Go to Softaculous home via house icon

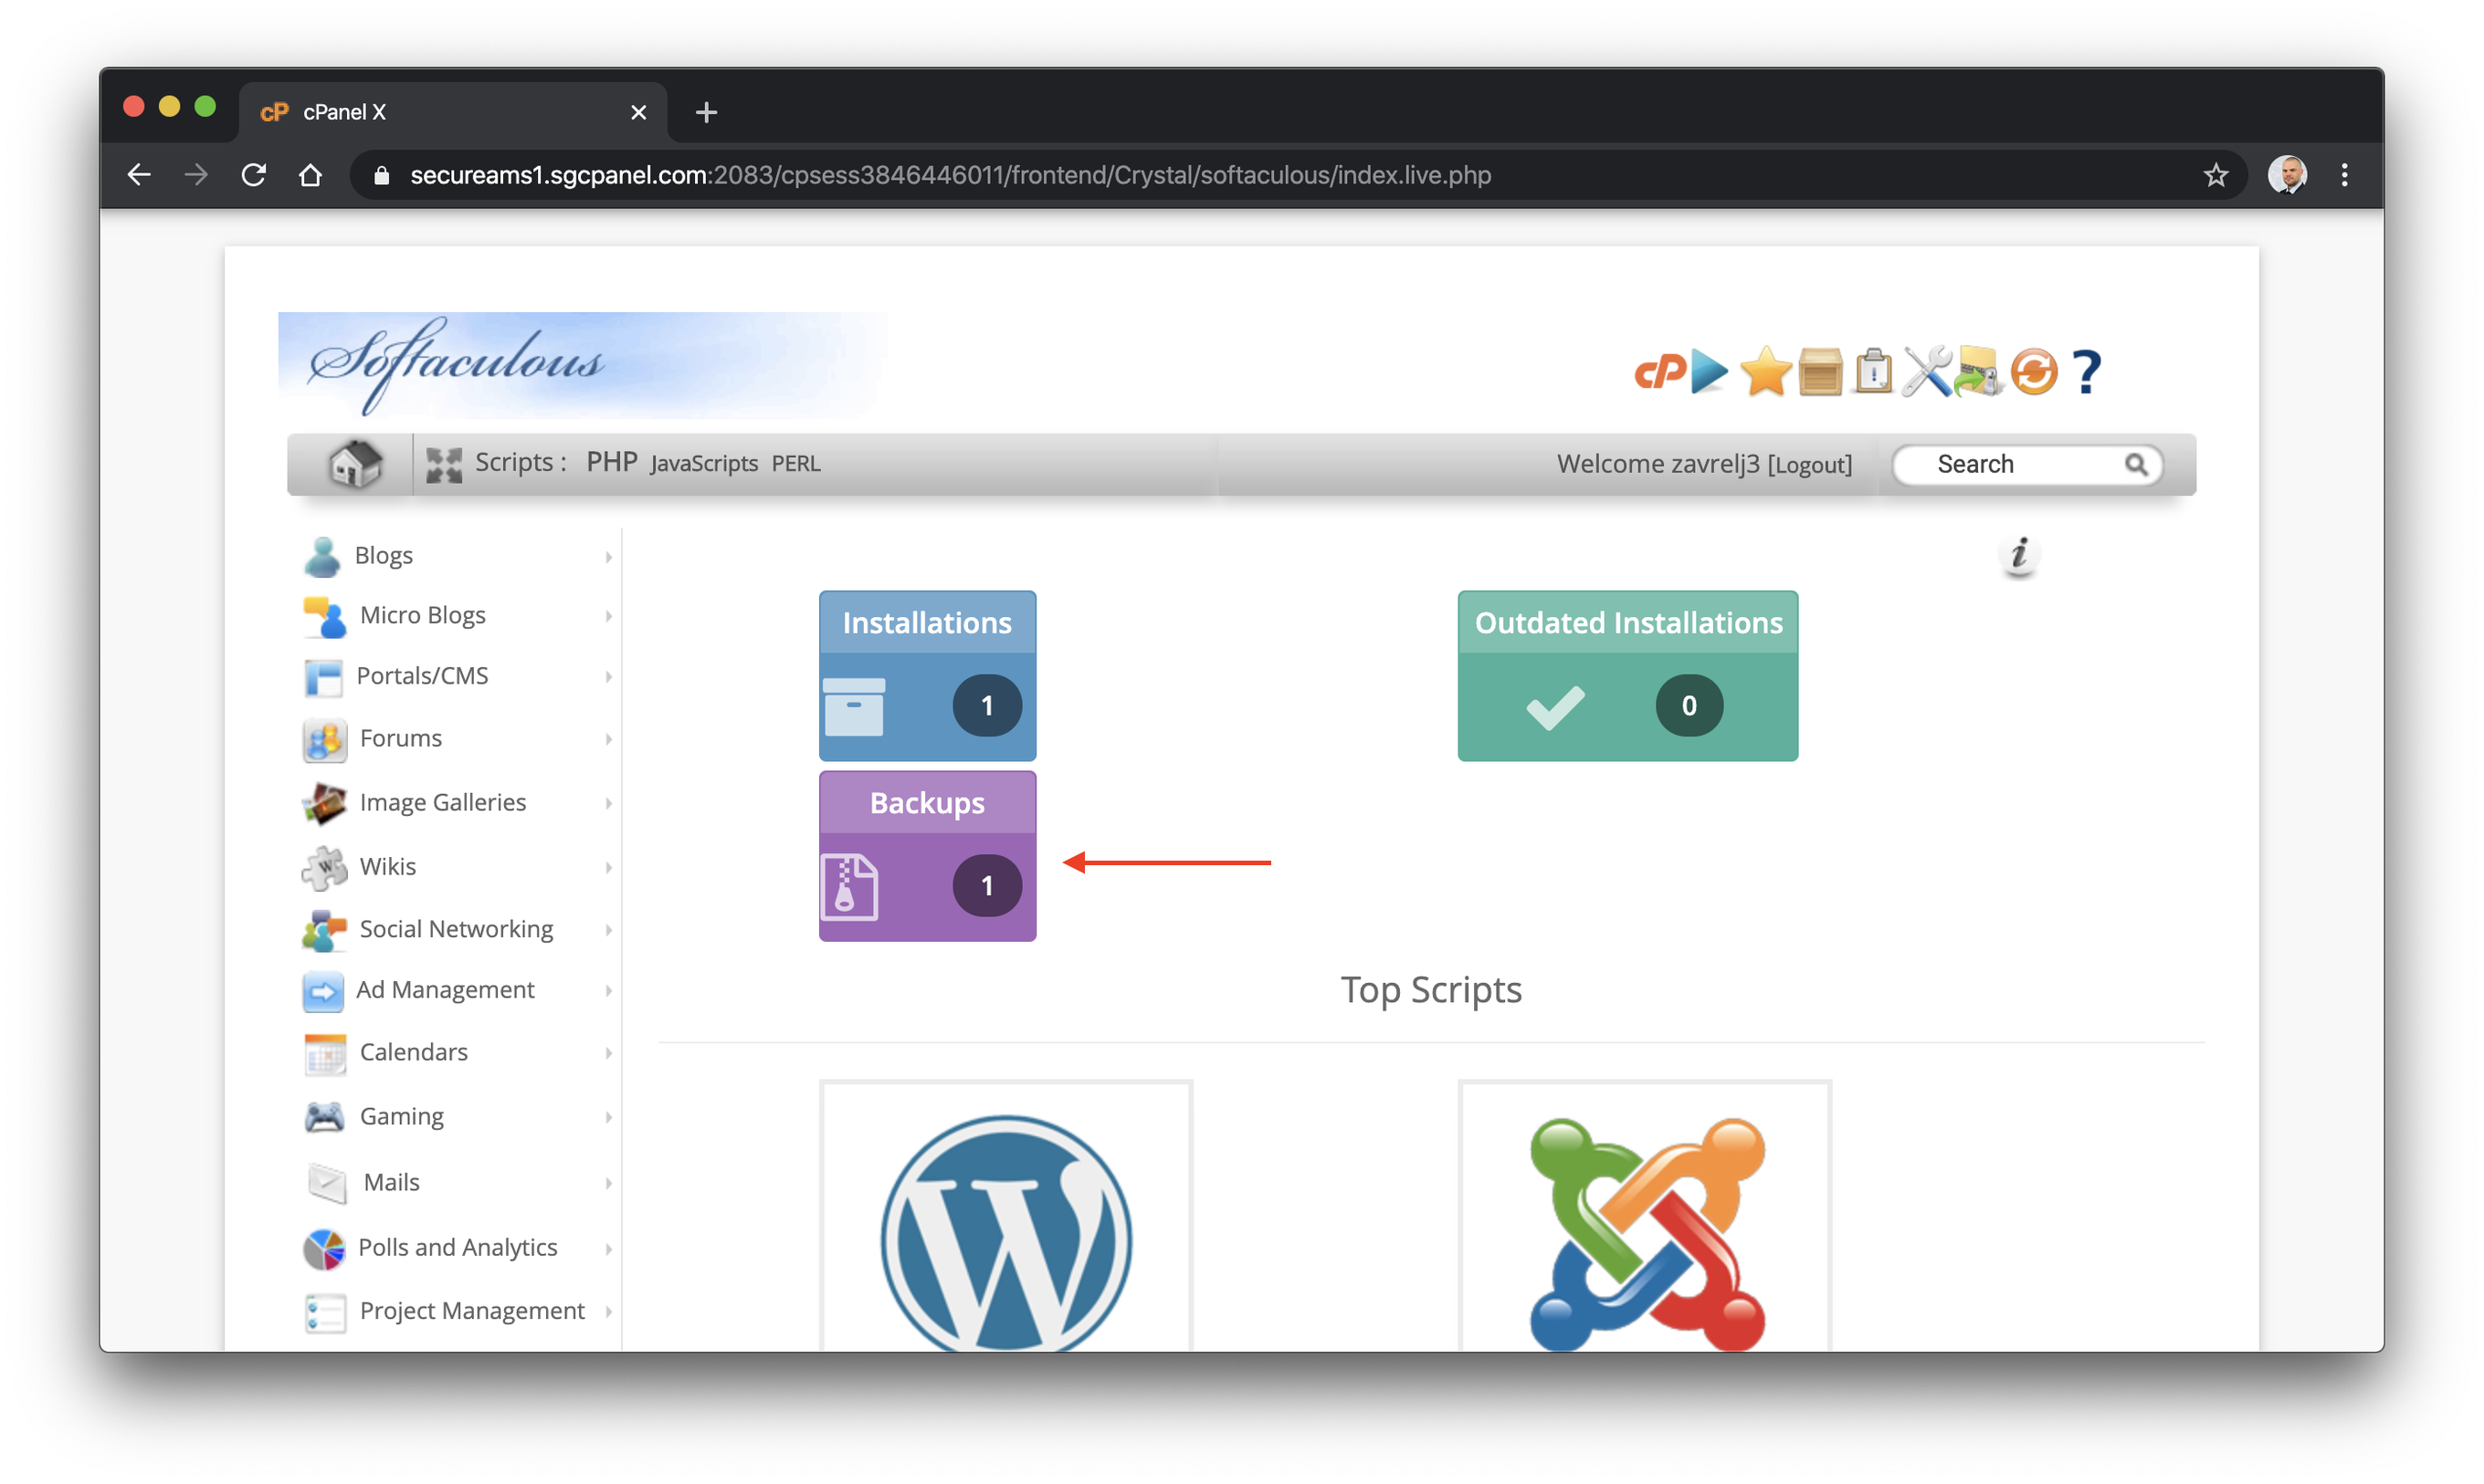355,464
